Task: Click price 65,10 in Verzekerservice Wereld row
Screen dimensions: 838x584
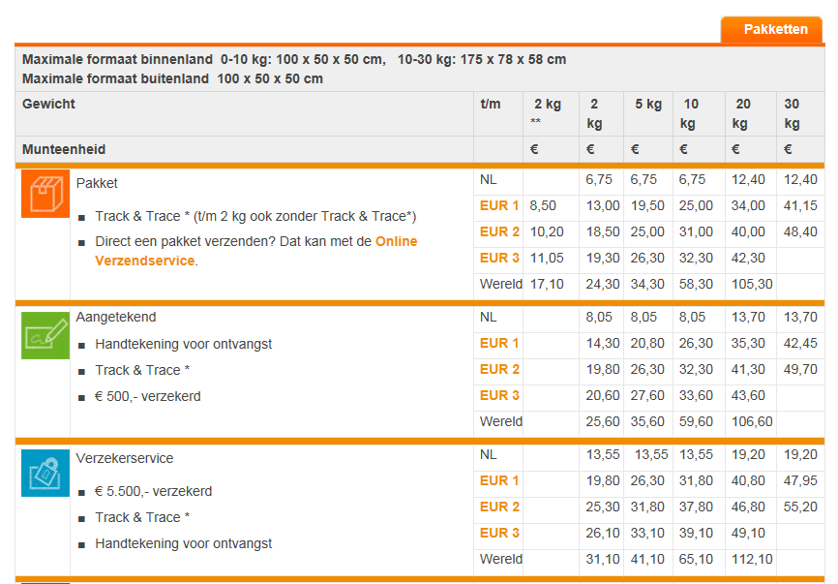Action: point(696,560)
